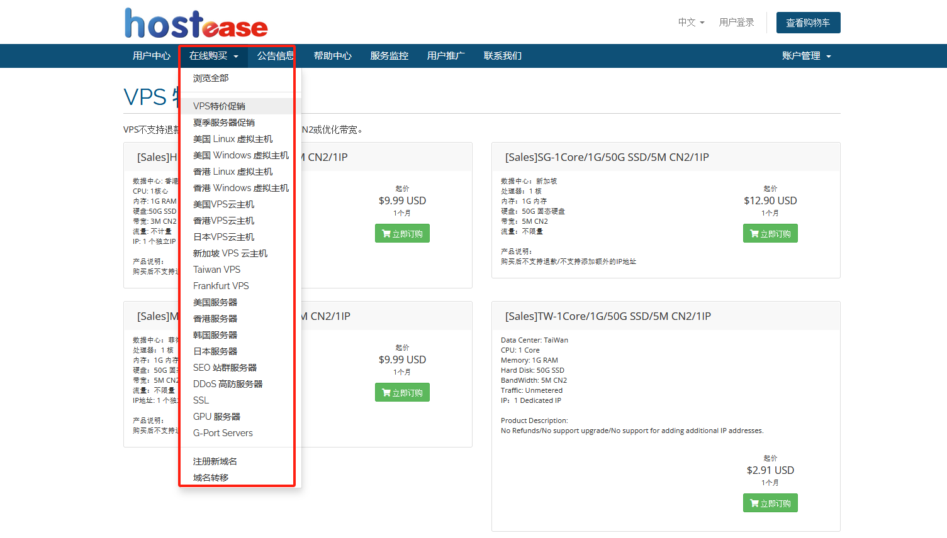Open the 中文 language dropdown
947x538 pixels.
pyautogui.click(x=691, y=22)
